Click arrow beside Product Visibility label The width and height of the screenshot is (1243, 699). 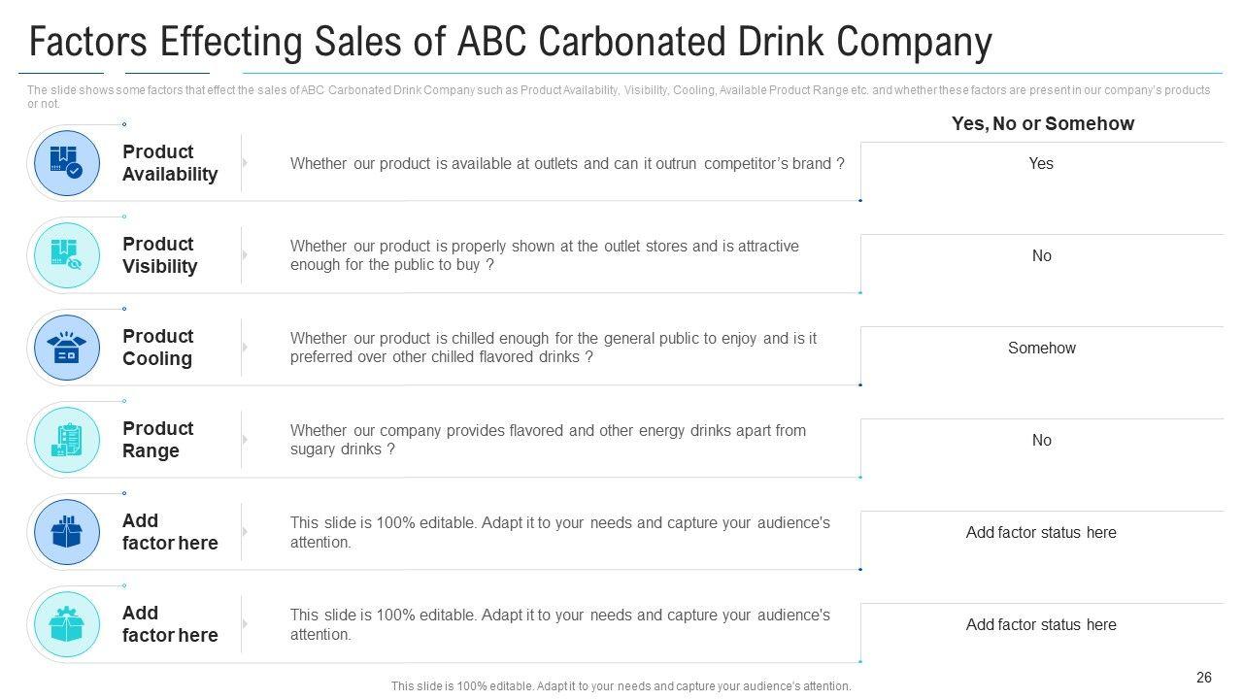[245, 255]
